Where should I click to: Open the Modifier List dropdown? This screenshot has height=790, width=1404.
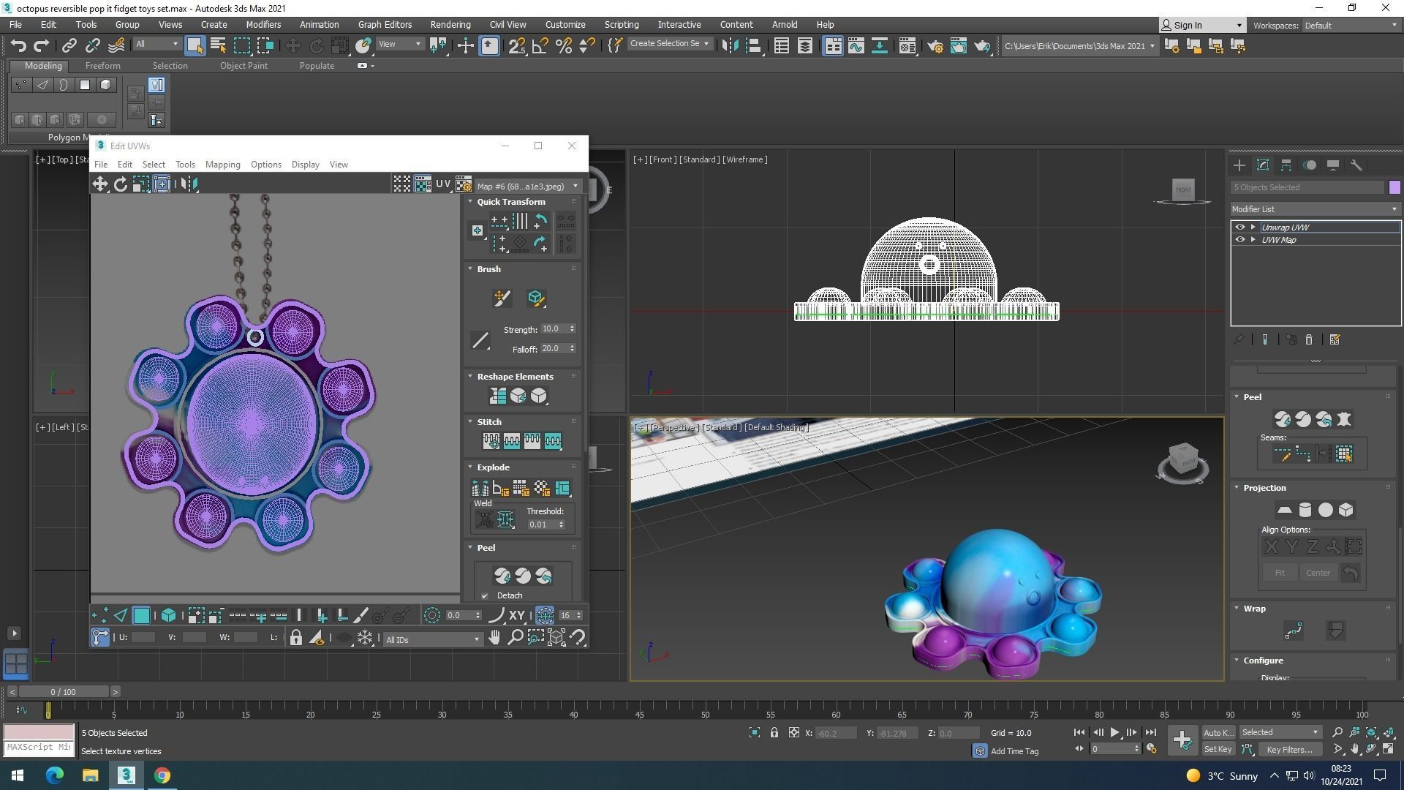[1314, 209]
